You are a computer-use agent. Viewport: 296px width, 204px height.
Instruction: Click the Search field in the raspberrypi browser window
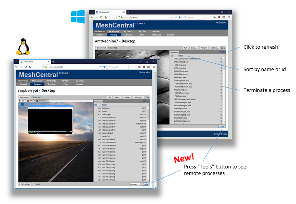(119, 67)
